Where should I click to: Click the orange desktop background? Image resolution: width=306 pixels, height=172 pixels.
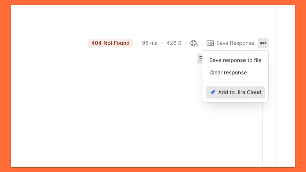point(5,86)
